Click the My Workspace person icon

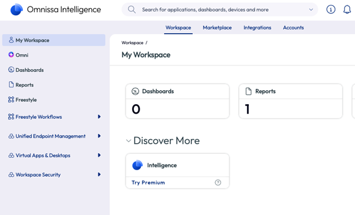coord(11,40)
